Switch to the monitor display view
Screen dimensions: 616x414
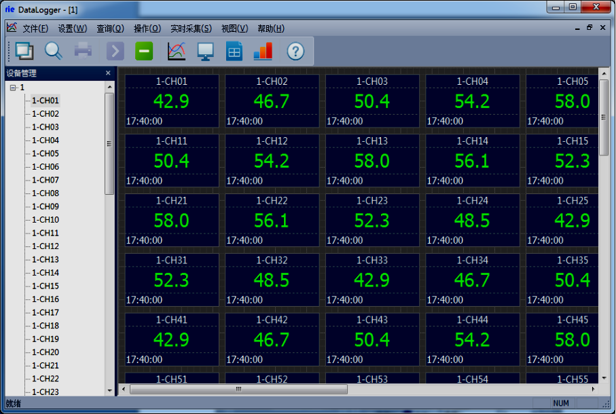[205, 51]
